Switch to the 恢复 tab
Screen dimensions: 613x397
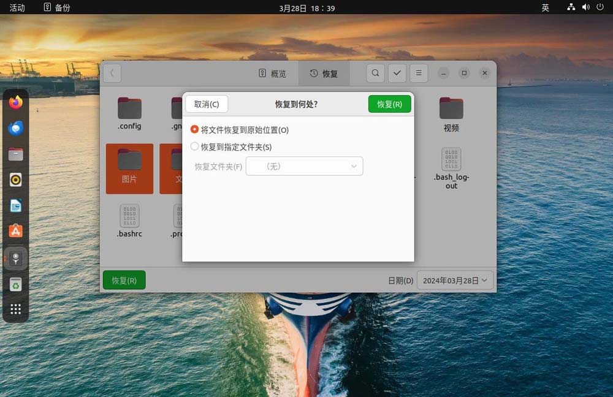point(324,74)
